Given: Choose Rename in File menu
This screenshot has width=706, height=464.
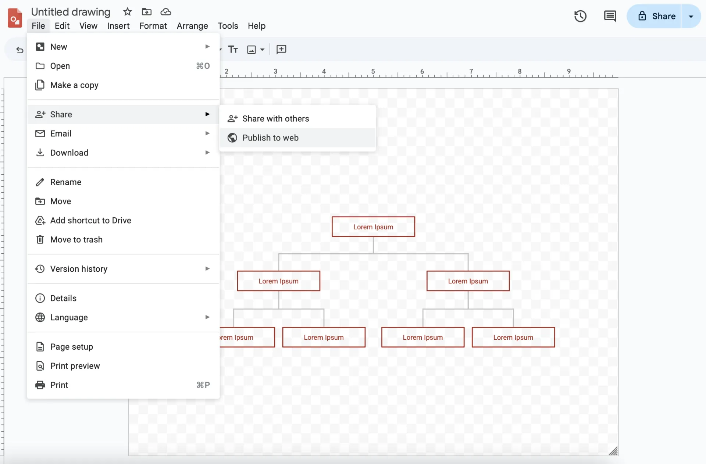Looking at the screenshot, I should click(123, 182).
